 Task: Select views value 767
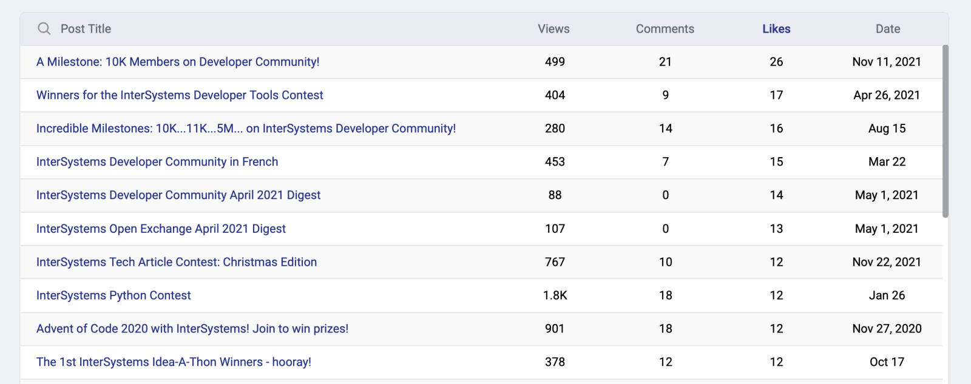[555, 262]
